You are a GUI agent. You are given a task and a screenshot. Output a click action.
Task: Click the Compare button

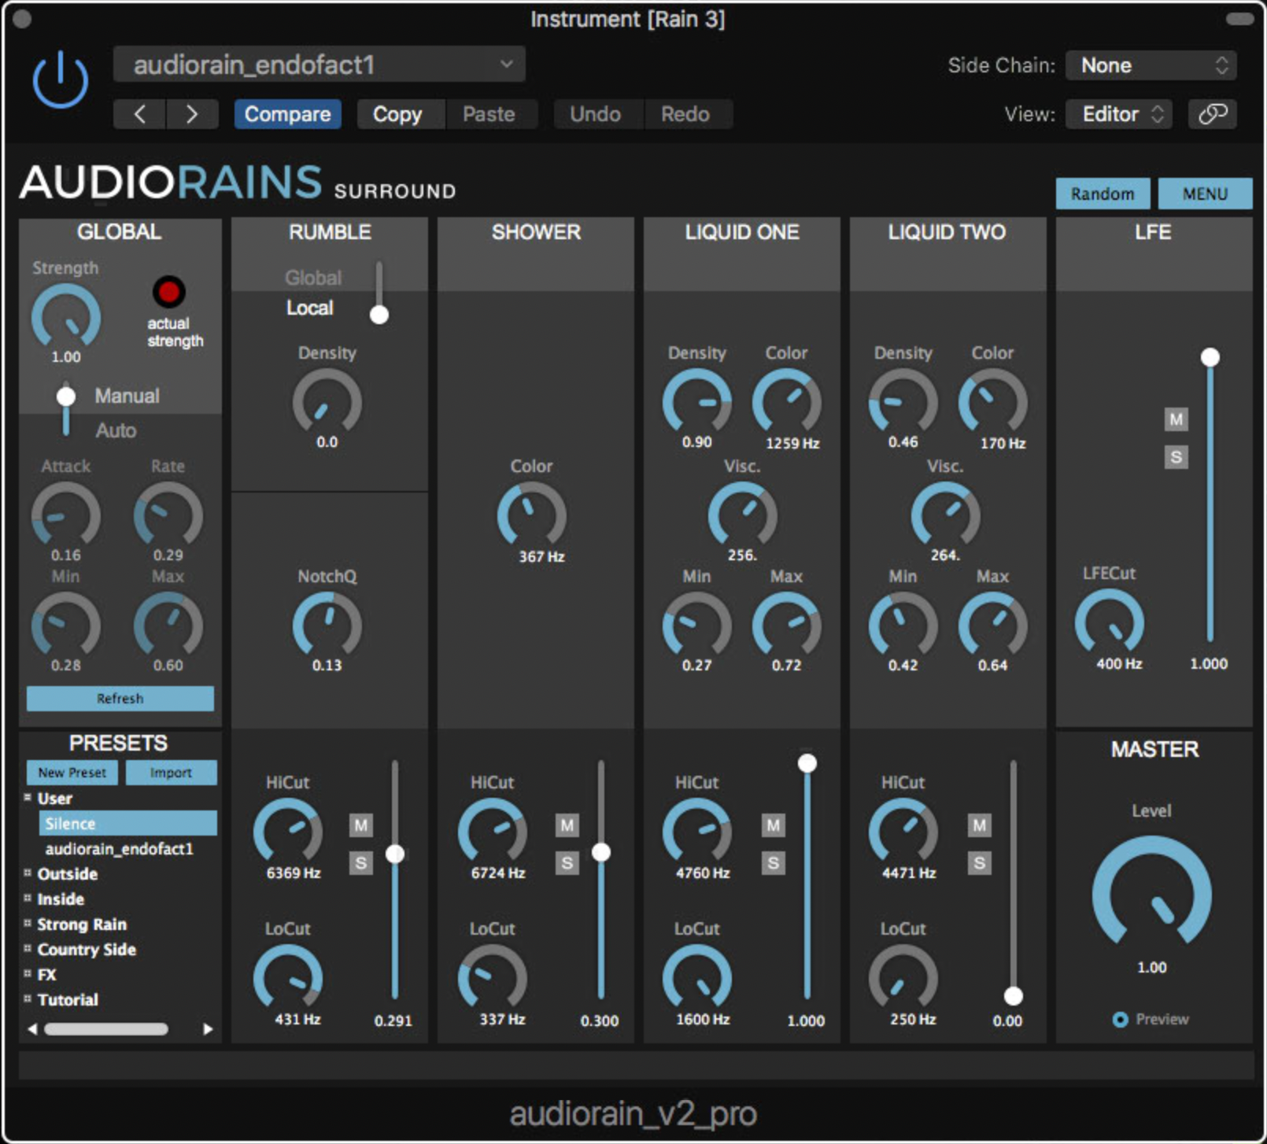[x=287, y=114]
